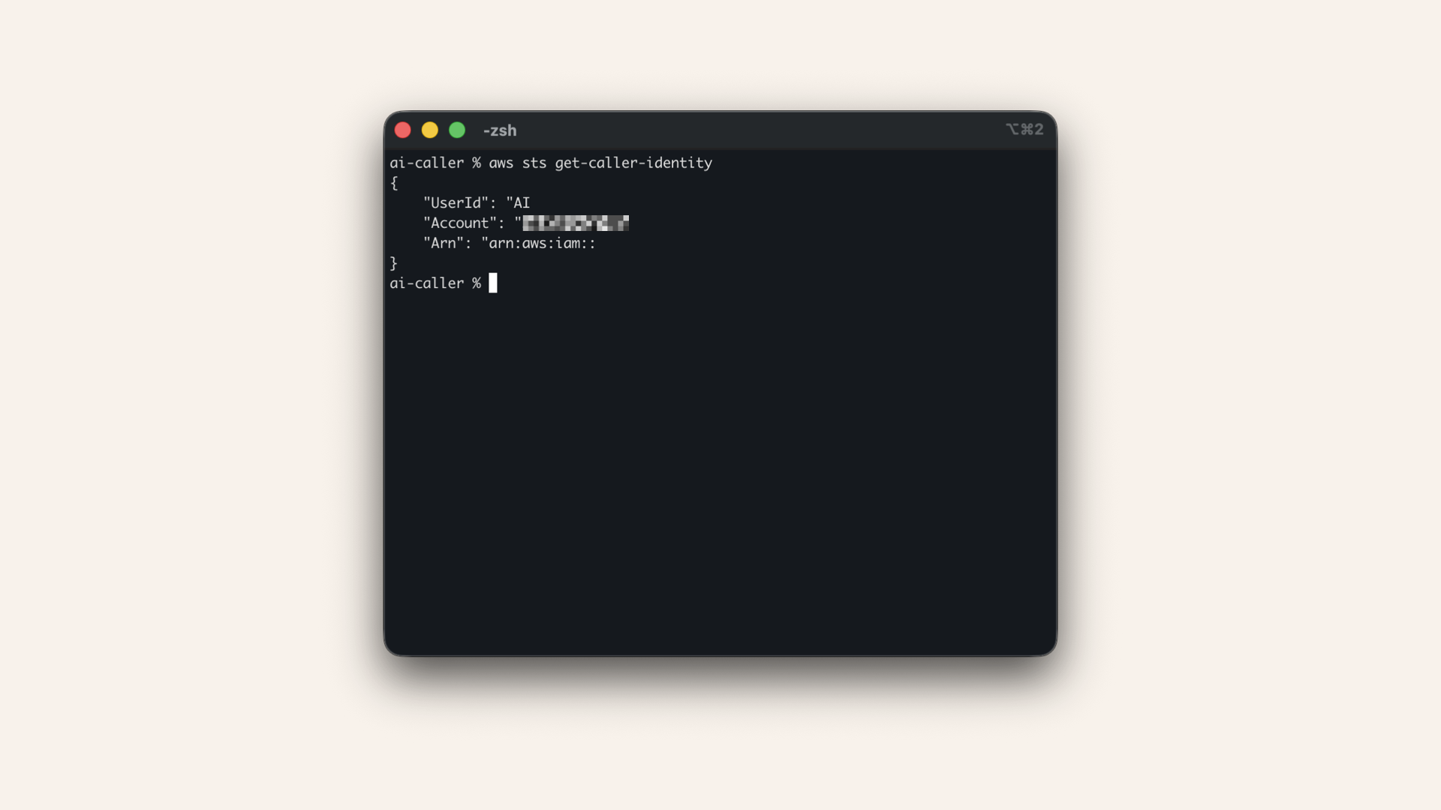Click the "Arn" key in output
The width and height of the screenshot is (1441, 810).
[x=444, y=243]
